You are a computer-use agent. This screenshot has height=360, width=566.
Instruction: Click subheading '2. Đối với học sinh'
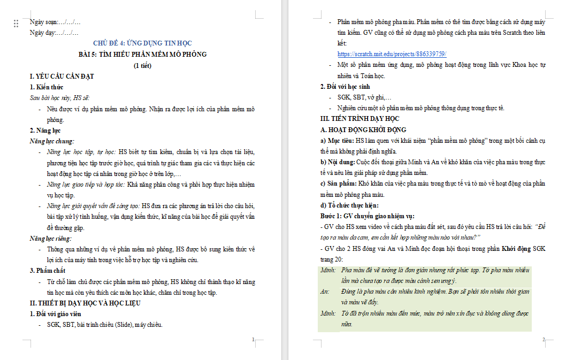click(345, 86)
